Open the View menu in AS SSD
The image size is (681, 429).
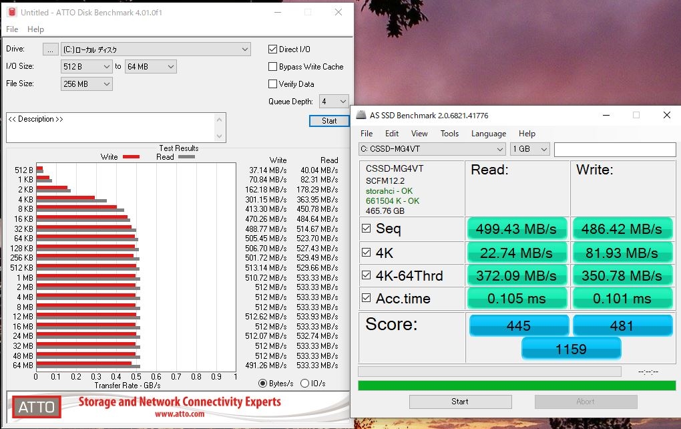pos(419,134)
